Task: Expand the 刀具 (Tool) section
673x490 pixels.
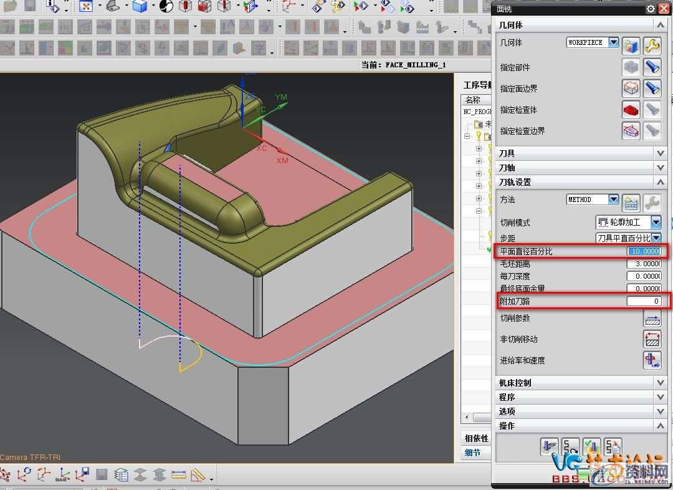Action: tap(661, 153)
